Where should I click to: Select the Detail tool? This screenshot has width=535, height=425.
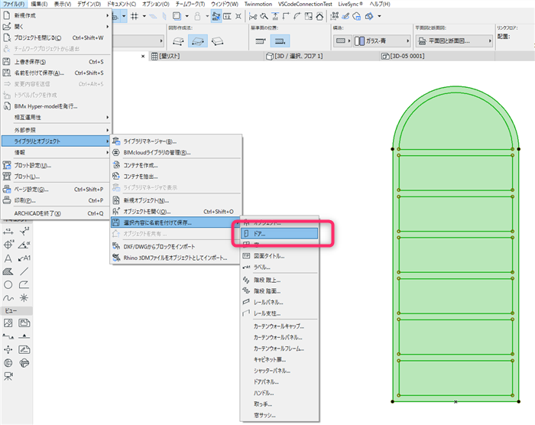[8, 363]
